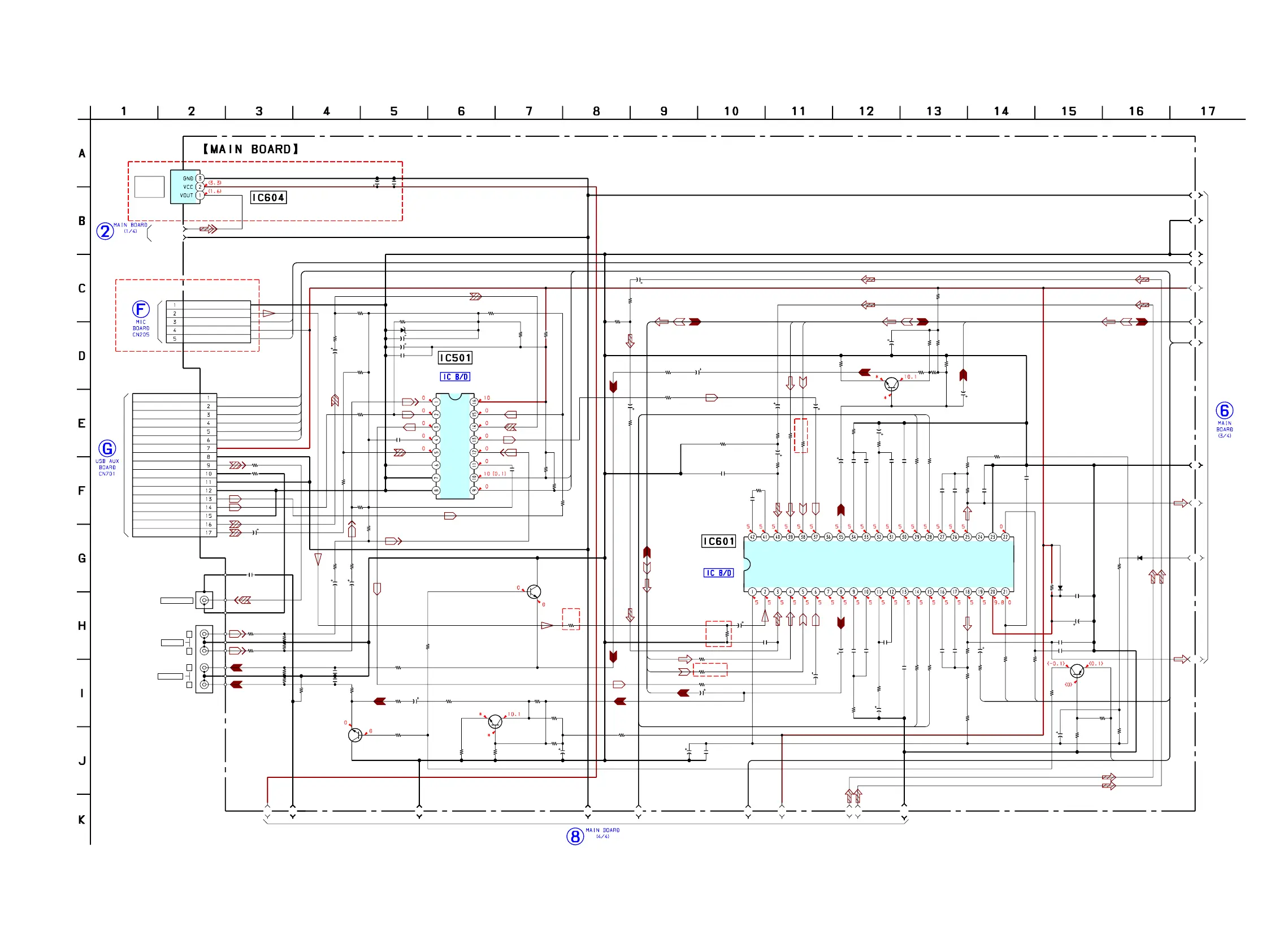Click row label E on the left ruler
Viewport: 1266px width, 952px height.
pos(82,423)
